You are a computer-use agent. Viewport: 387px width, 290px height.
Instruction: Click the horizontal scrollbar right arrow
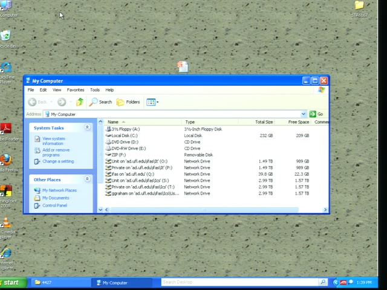[x=325, y=210]
